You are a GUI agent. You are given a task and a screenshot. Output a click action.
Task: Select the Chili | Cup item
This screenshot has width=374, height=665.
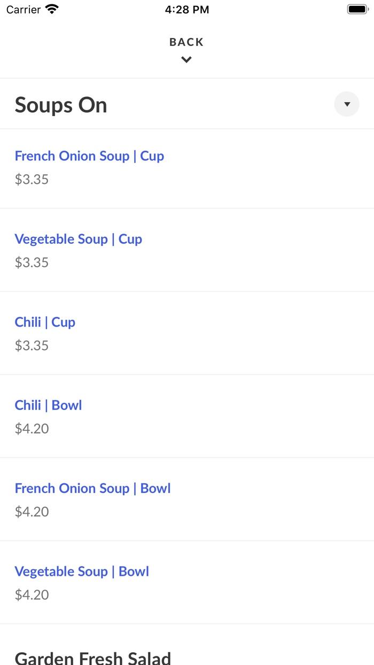pos(45,322)
